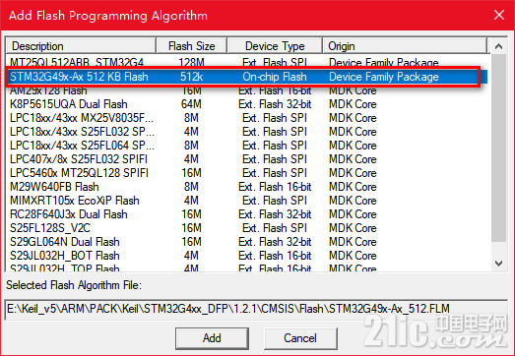Click 64M size of K8P5615UQA row
The height and width of the screenshot is (356, 515).
pyautogui.click(x=191, y=104)
